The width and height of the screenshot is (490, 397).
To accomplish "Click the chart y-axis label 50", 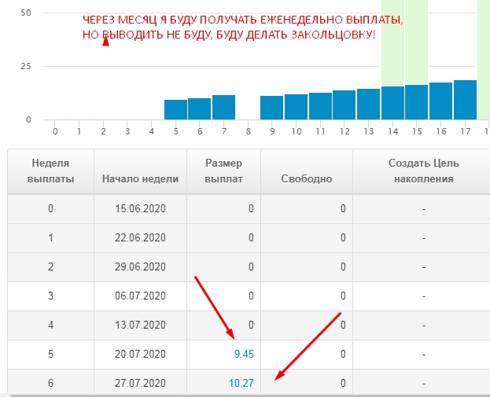I will click(26, 13).
